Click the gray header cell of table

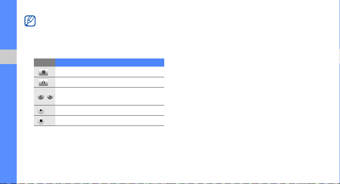[x=45, y=62]
